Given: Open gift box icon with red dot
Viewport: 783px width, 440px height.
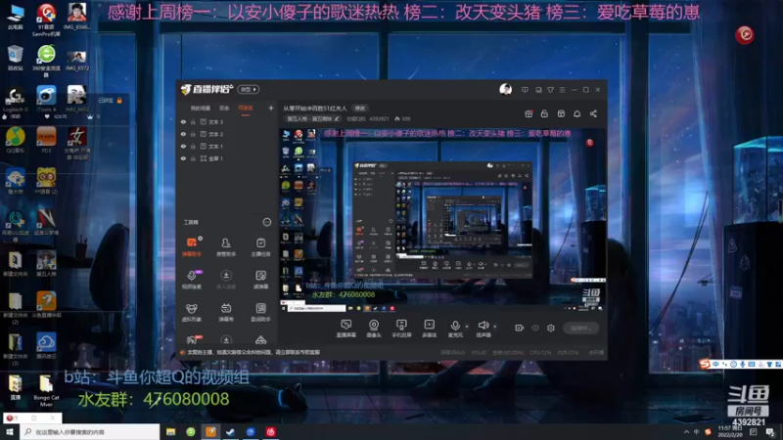Looking at the screenshot, I should [529, 113].
